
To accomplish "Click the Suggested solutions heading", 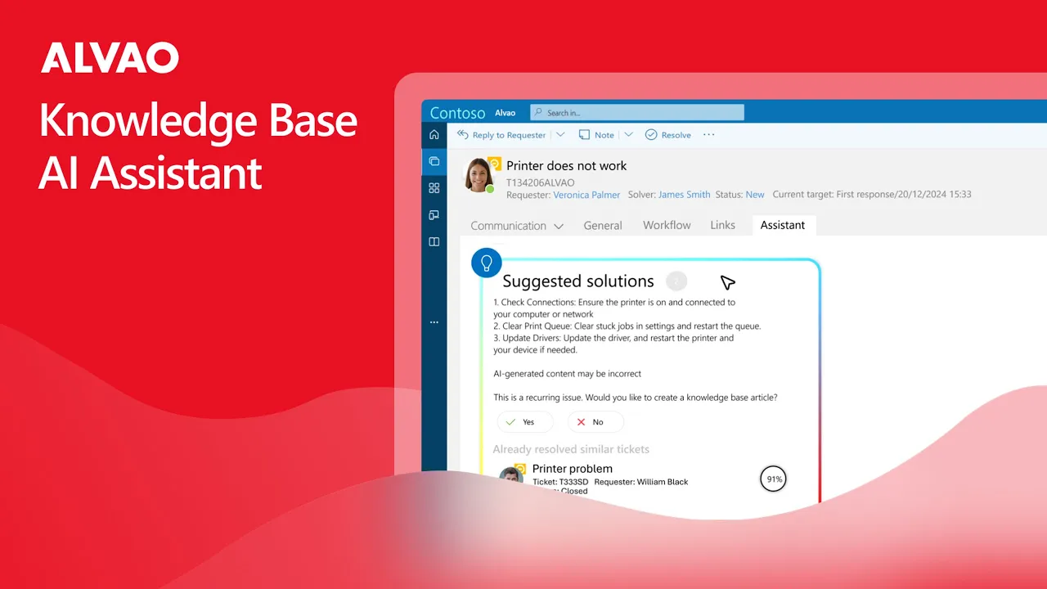I will click(x=578, y=281).
